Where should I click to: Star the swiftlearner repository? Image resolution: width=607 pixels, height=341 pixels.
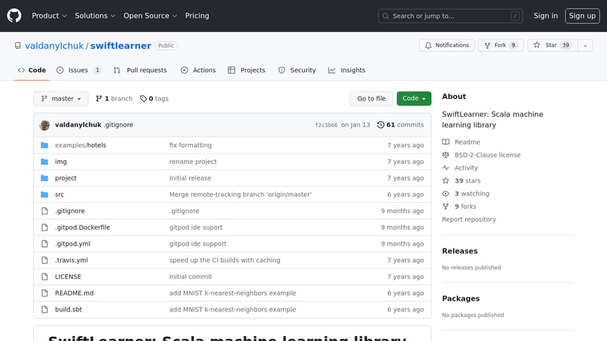tap(553, 46)
